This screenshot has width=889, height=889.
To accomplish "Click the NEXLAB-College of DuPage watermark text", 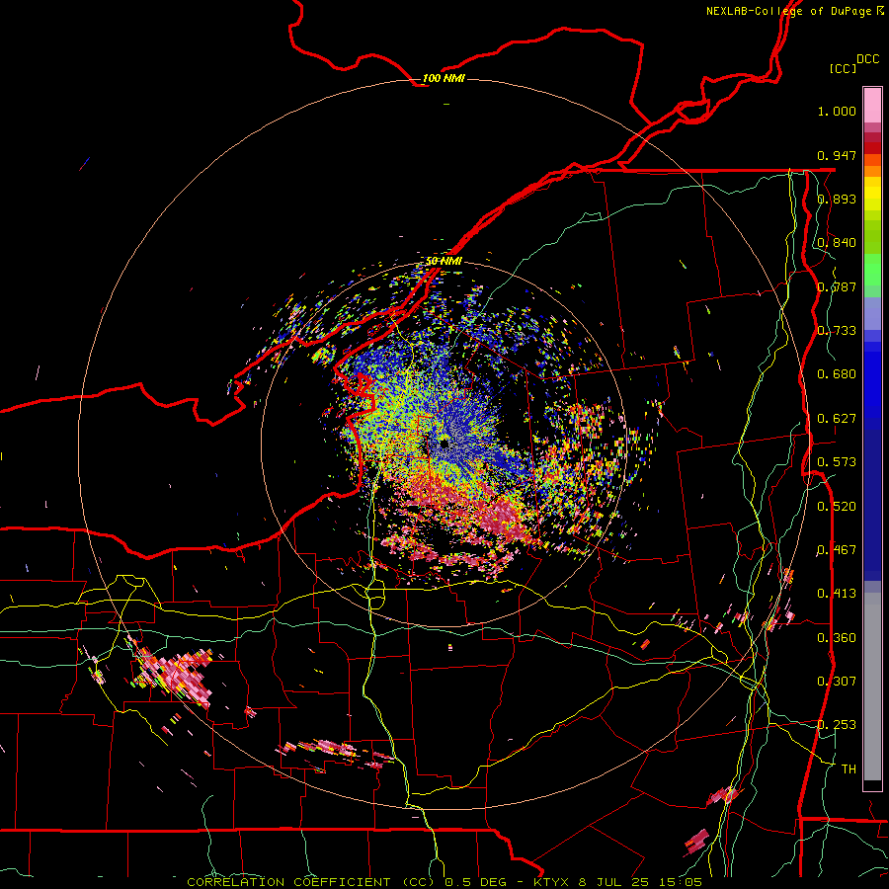I will pos(794,11).
